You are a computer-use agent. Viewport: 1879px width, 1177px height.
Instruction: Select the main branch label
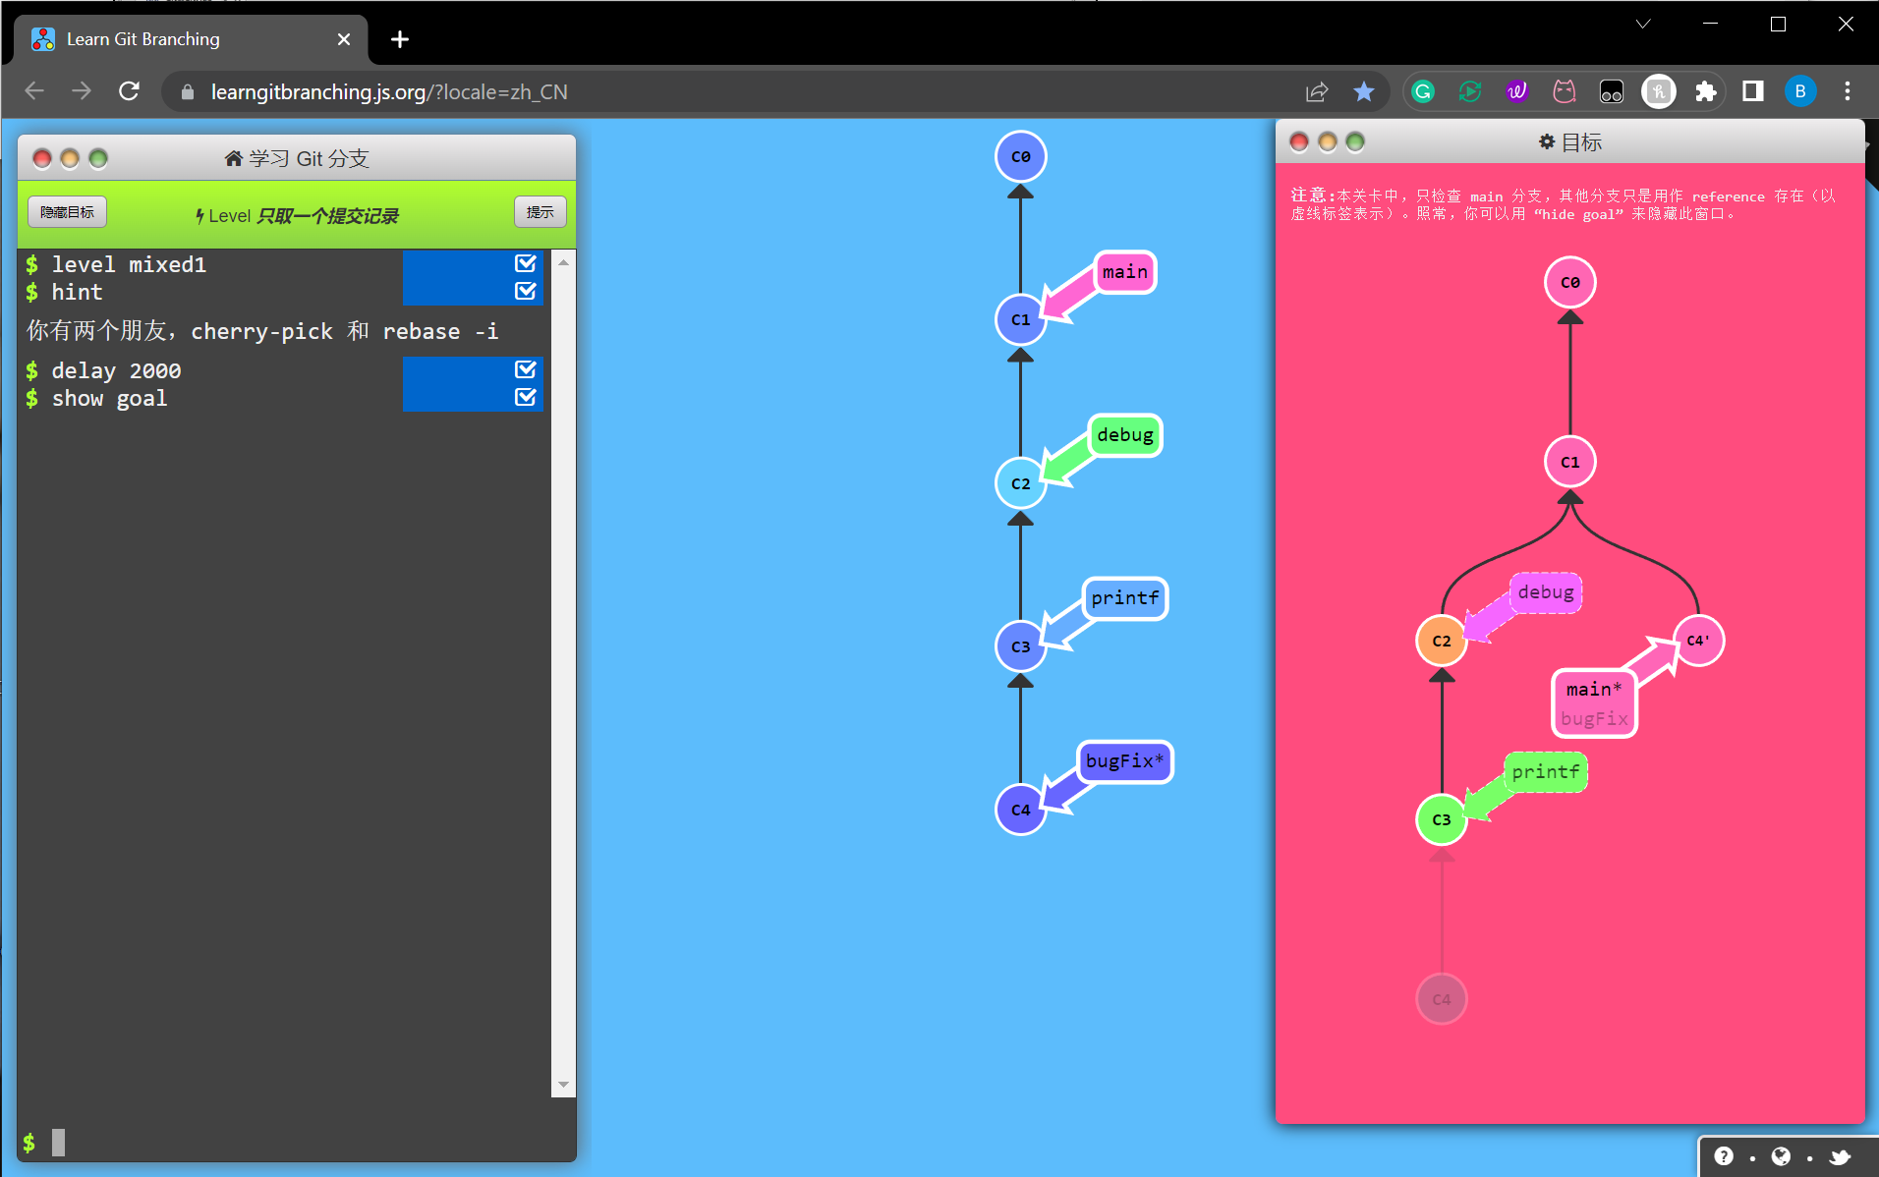(x=1125, y=272)
